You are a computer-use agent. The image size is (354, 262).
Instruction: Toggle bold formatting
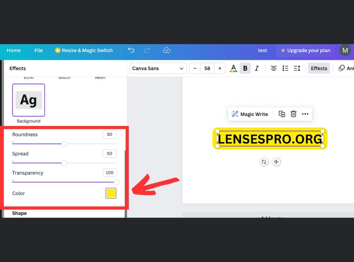point(245,68)
